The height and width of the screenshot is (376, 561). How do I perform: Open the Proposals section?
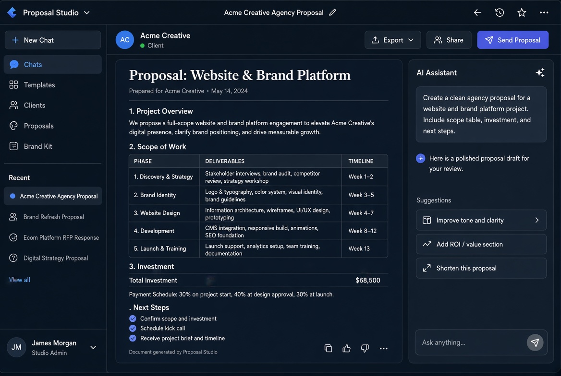point(53,126)
